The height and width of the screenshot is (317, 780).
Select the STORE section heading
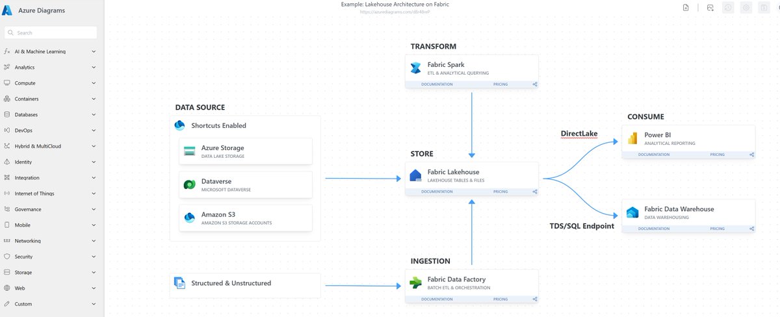click(422, 154)
